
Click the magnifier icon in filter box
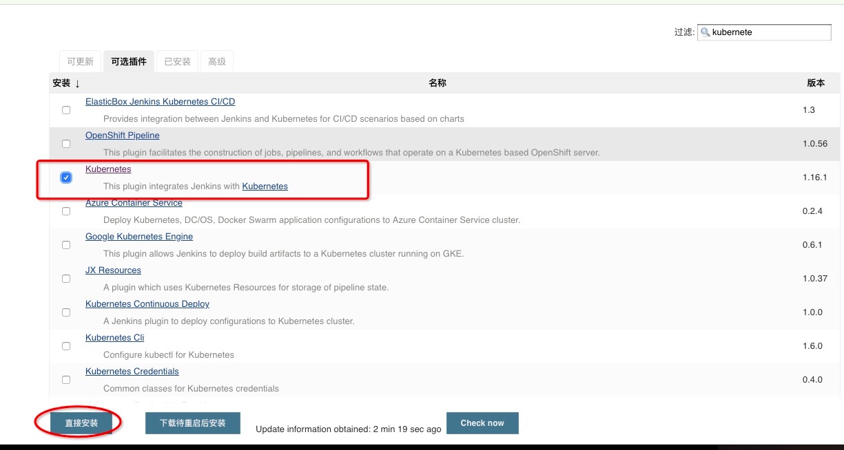point(705,32)
